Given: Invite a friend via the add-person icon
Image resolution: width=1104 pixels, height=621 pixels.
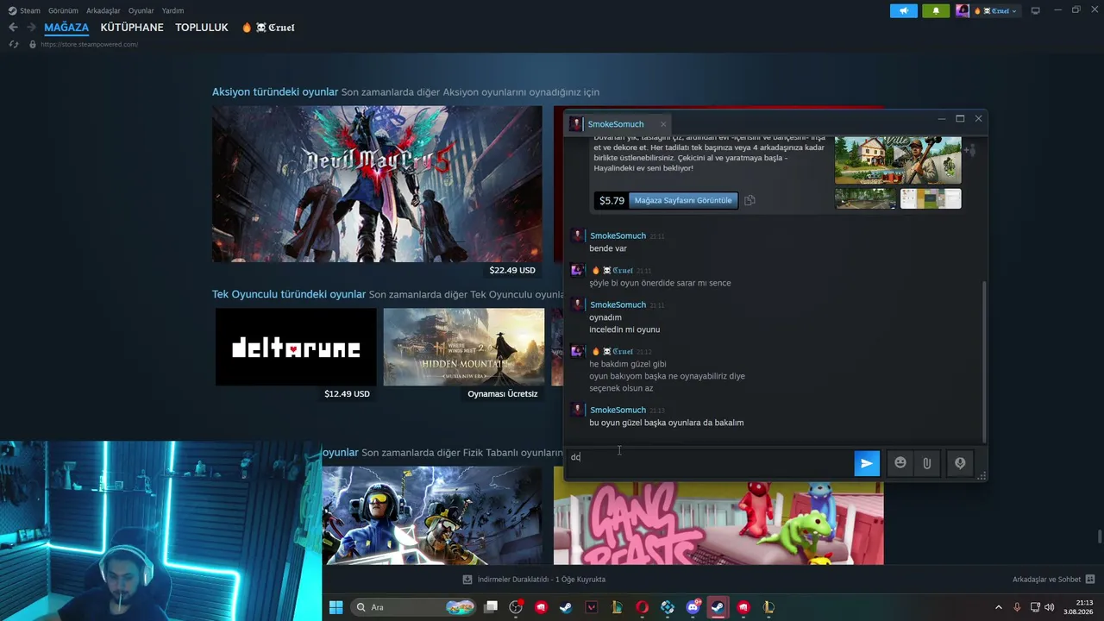Looking at the screenshot, I should [970, 151].
